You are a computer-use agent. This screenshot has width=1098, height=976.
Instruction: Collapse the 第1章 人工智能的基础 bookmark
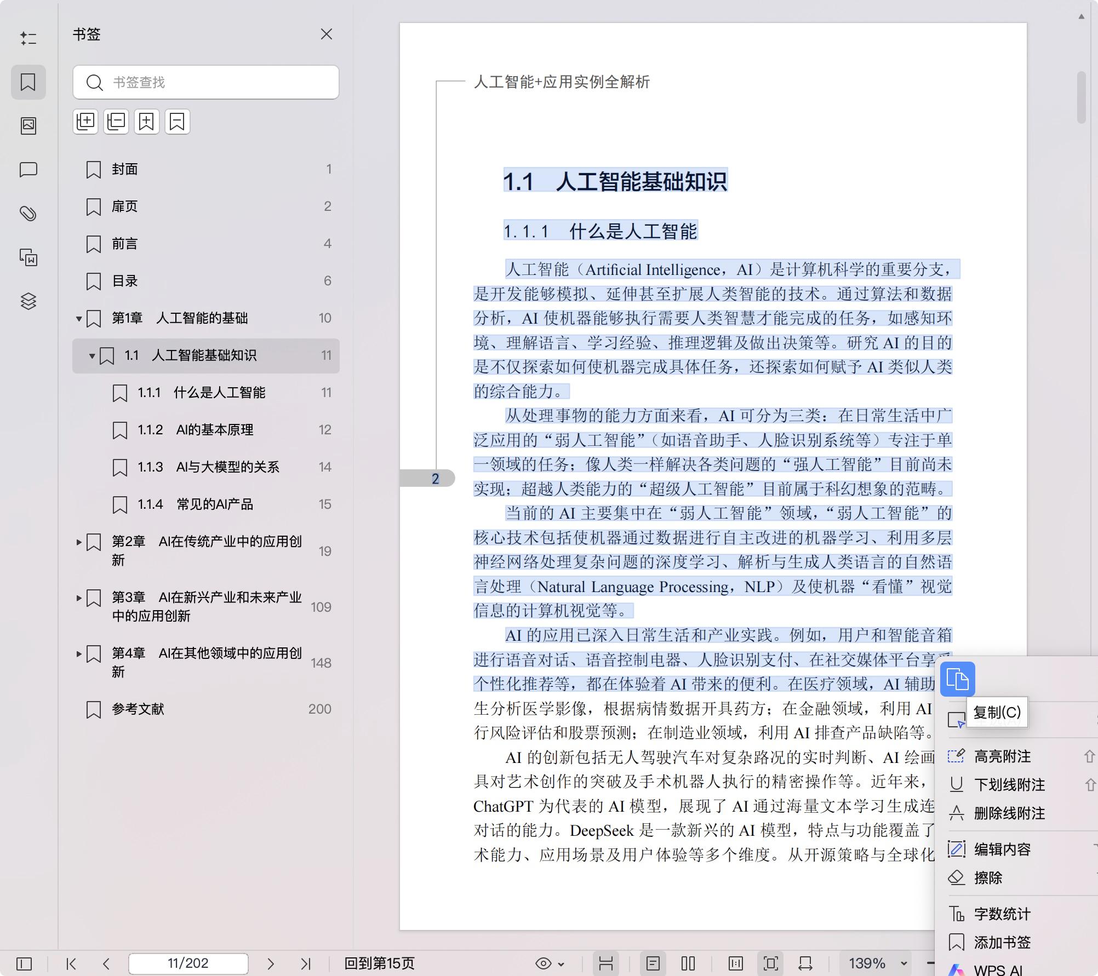pyautogui.click(x=79, y=319)
